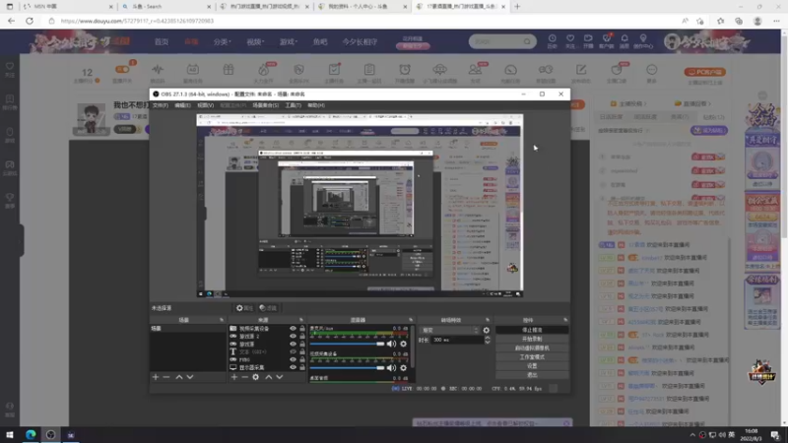Image resolution: width=788 pixels, height=443 pixels.
Task: Move source up with the Sources panel up arrow
Action: [x=268, y=377]
